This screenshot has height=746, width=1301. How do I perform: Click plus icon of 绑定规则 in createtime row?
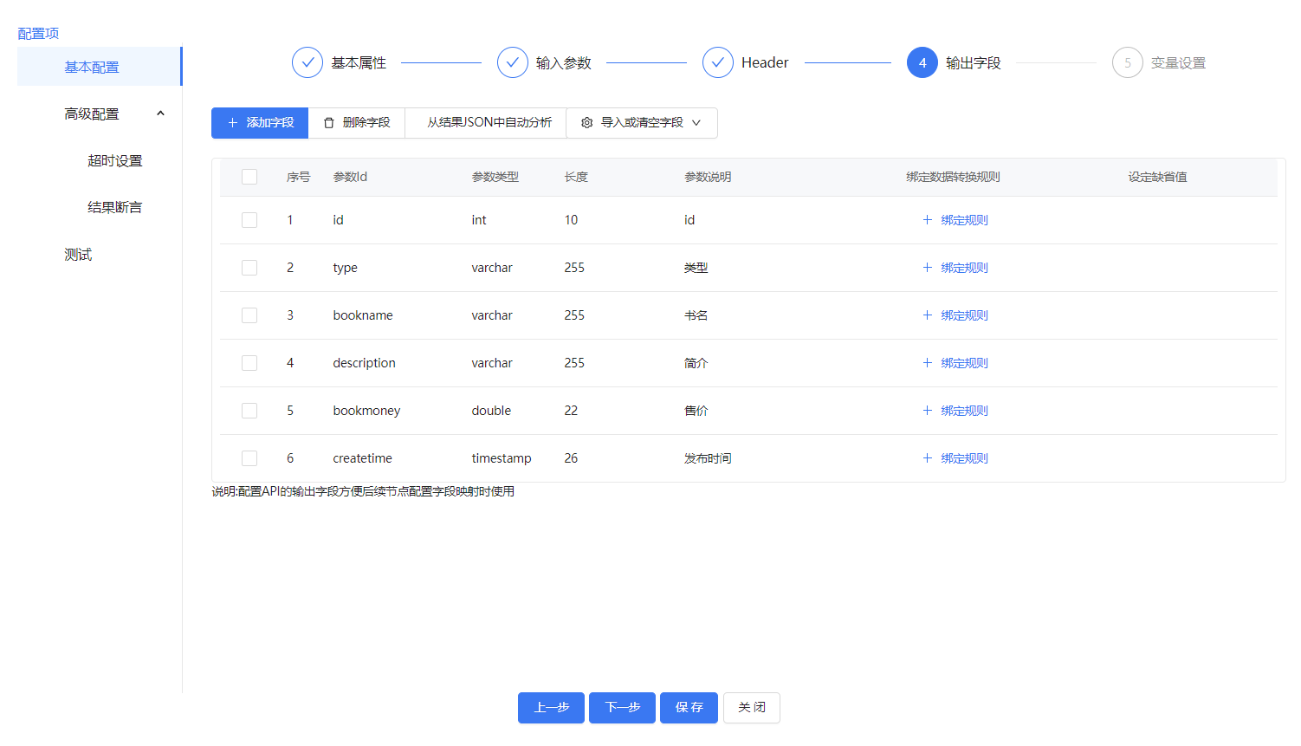[928, 458]
